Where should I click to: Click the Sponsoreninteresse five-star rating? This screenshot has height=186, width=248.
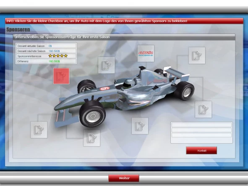pyautogui.click(x=58, y=56)
